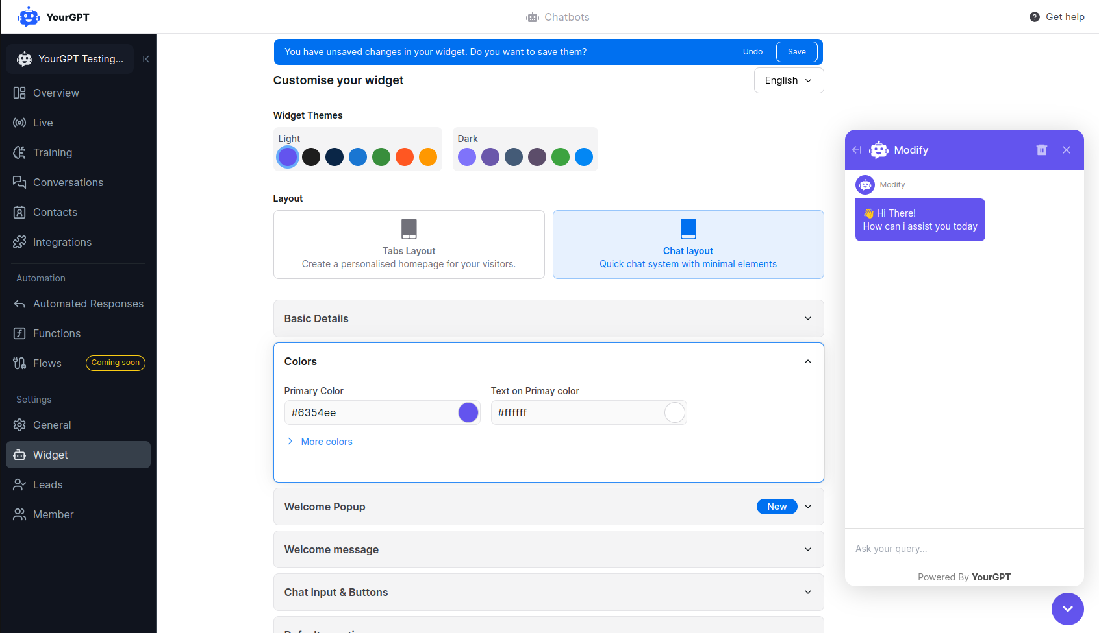Go to the Live menu item

[x=78, y=123]
